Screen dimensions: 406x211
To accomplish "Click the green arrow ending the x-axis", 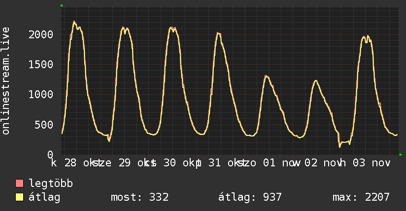I will point(401,155).
